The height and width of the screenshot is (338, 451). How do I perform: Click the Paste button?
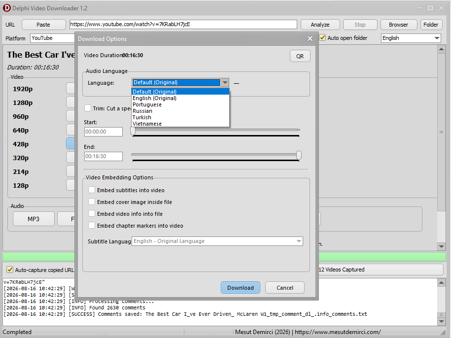43,25
